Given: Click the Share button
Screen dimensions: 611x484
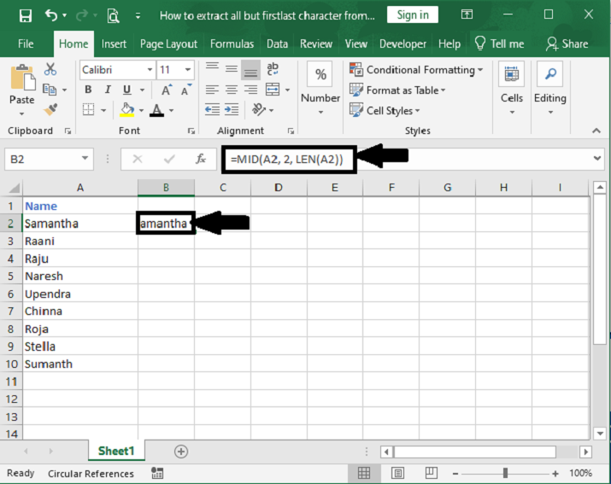Looking at the screenshot, I should [567, 44].
